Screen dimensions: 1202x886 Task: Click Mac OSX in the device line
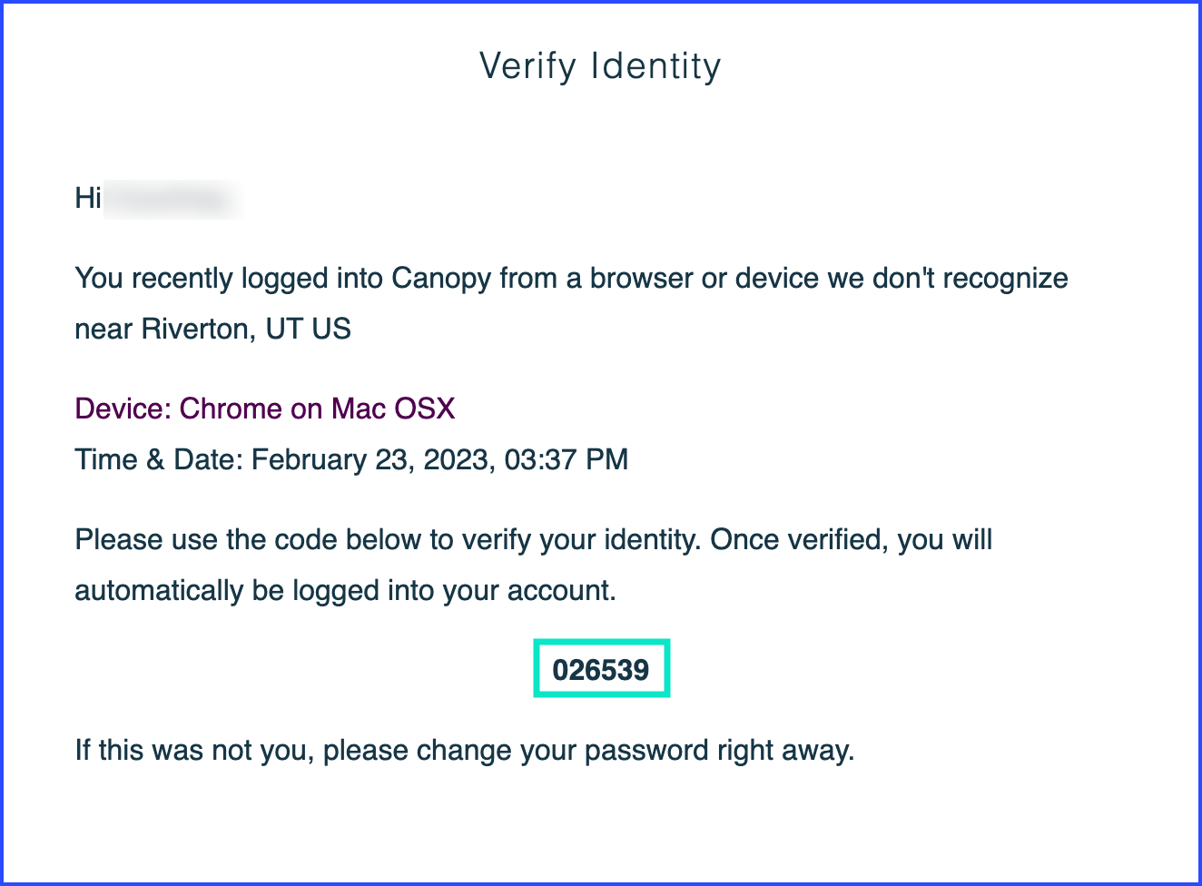tap(393, 409)
